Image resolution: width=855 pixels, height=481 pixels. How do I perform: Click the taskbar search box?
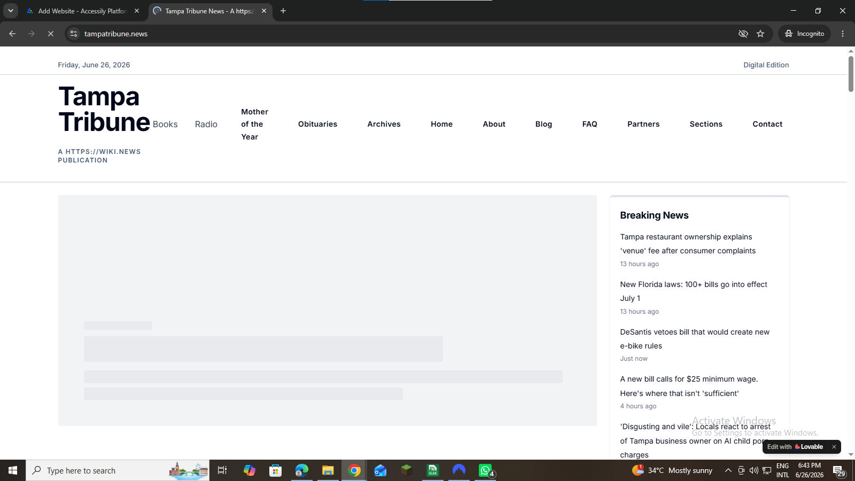118,470
